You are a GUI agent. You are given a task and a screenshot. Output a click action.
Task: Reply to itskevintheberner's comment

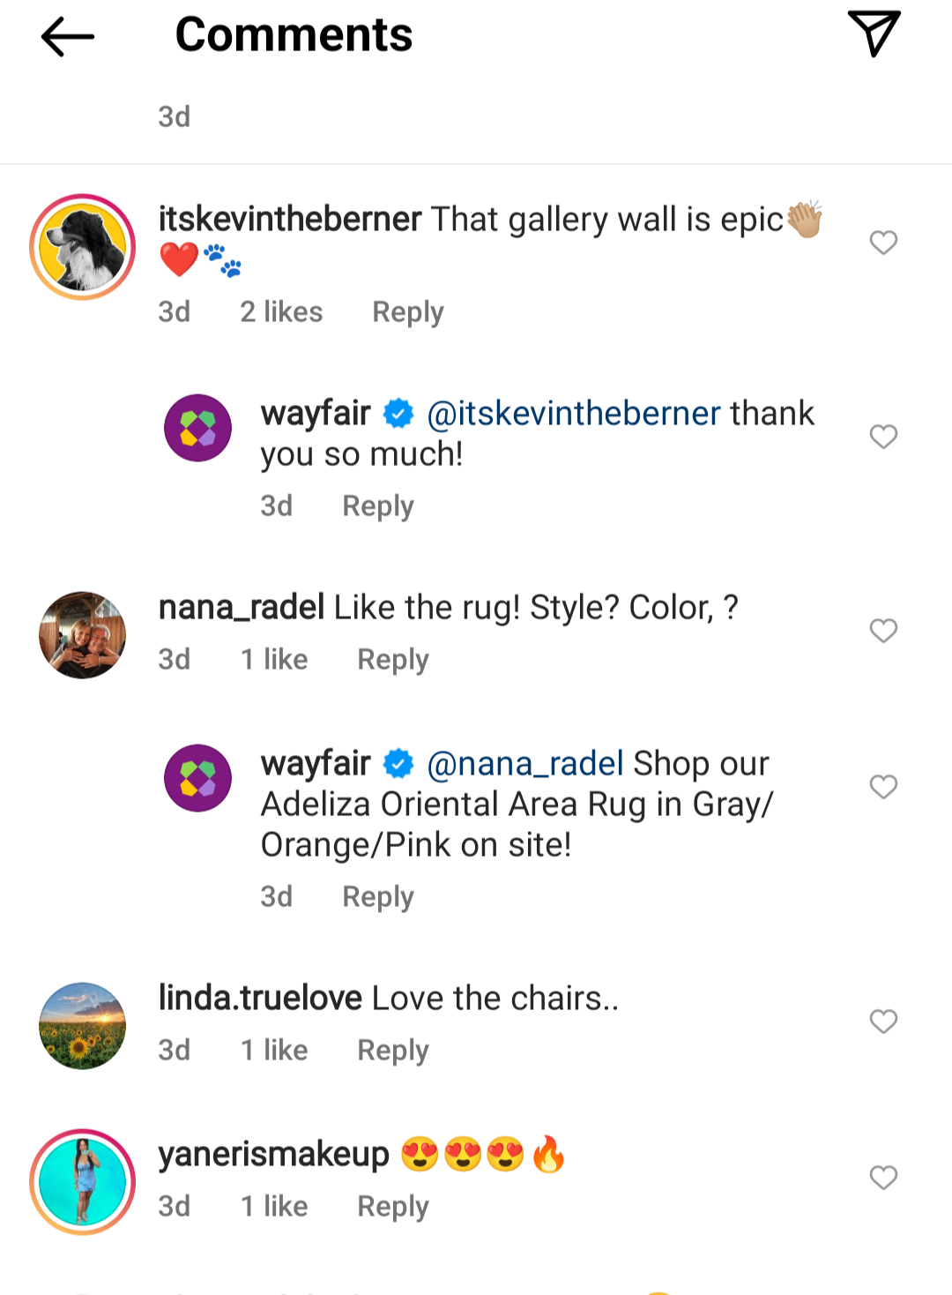tap(408, 312)
